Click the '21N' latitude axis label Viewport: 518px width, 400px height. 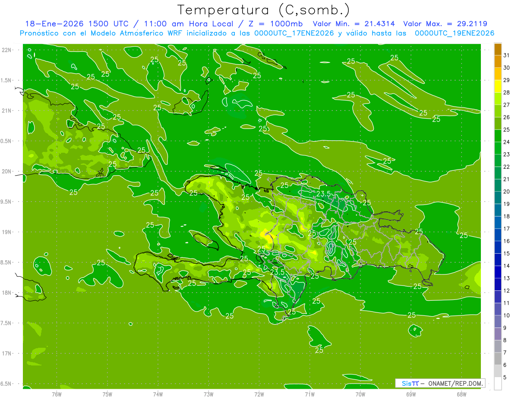click(6, 110)
